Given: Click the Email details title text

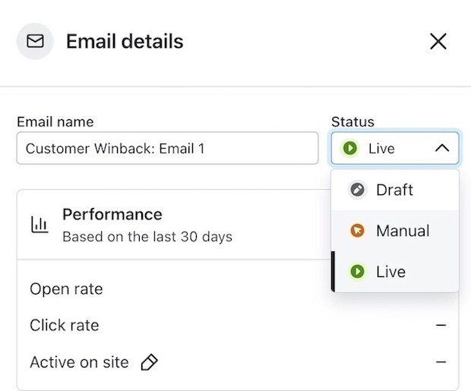Looking at the screenshot, I should point(125,41).
